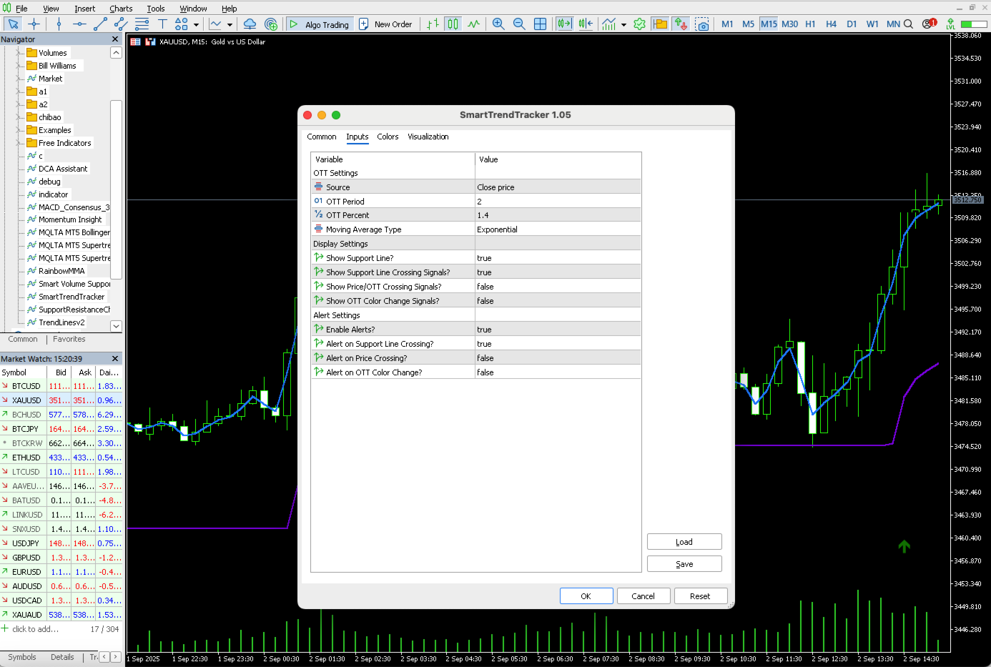Select the text label tool
This screenshot has height=667, width=991.
(x=162, y=24)
